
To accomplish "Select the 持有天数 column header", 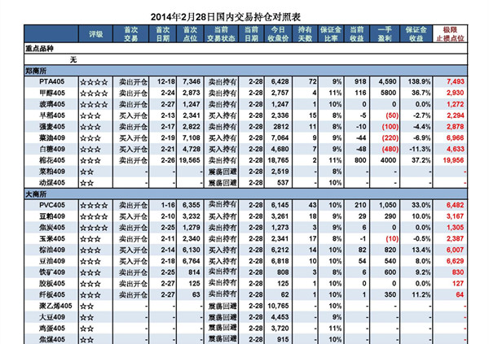I will [306, 34].
